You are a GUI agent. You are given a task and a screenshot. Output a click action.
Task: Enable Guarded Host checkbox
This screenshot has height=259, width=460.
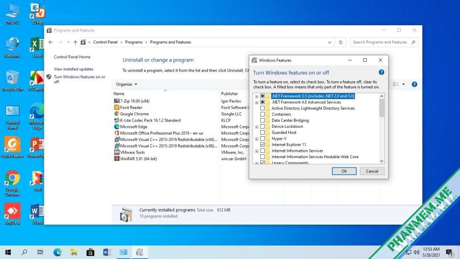(262, 132)
